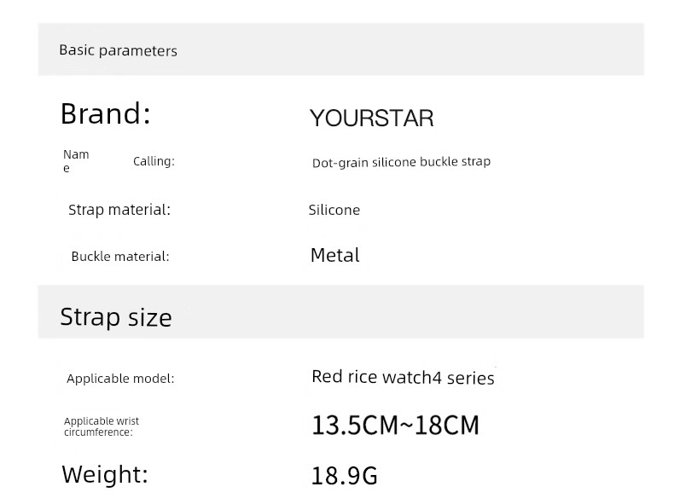Click Red rice watch4 series text

(404, 377)
